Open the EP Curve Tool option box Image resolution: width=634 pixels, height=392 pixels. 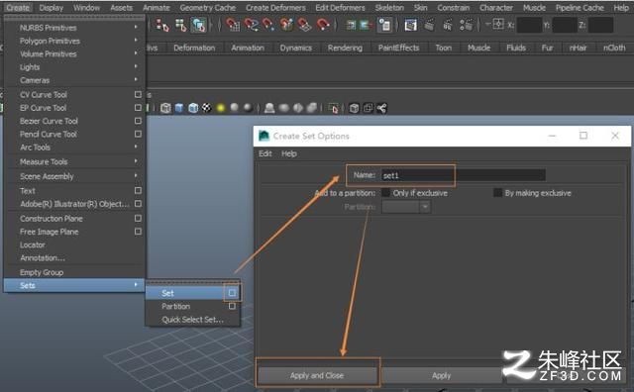point(138,108)
